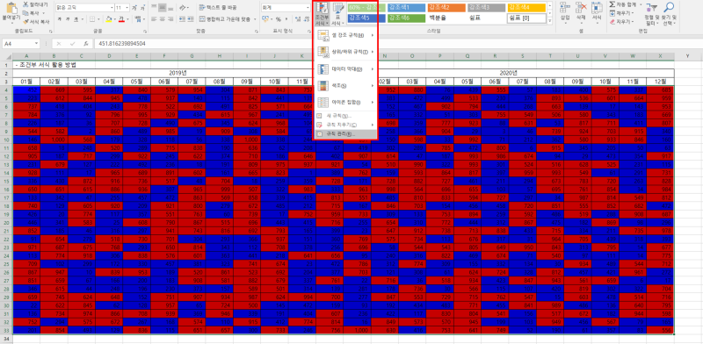Select the fill color paint bucket icon
703x344 pixels.
coord(108,18)
